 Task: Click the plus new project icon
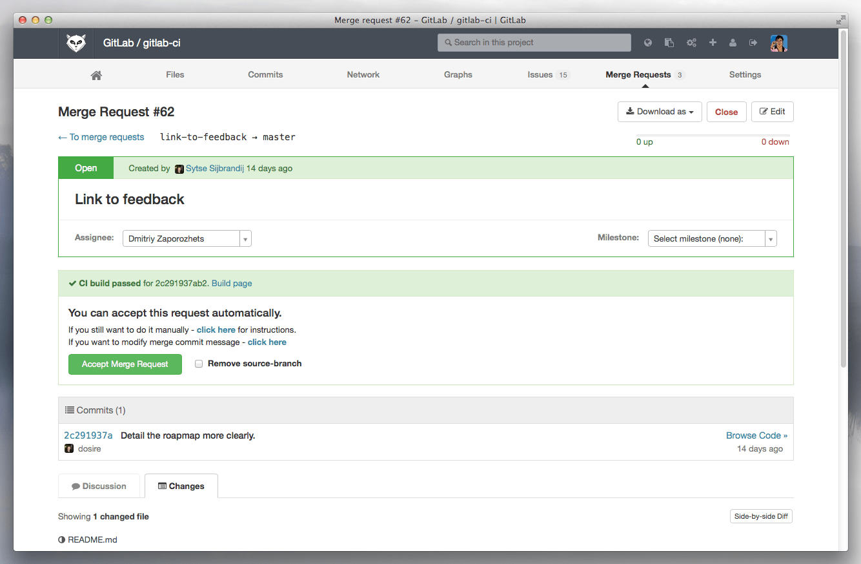(x=713, y=43)
